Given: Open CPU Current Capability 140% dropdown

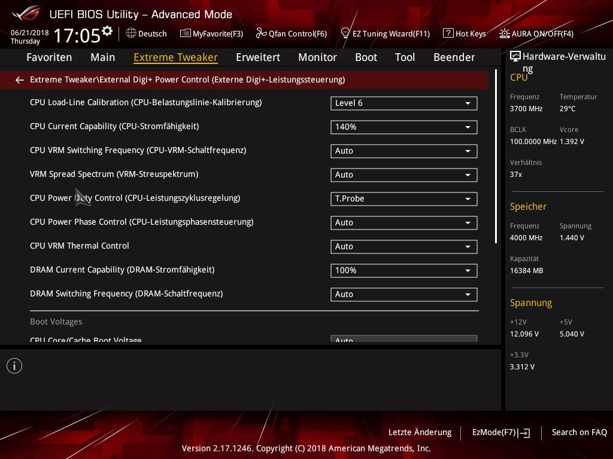Looking at the screenshot, I should [x=404, y=127].
